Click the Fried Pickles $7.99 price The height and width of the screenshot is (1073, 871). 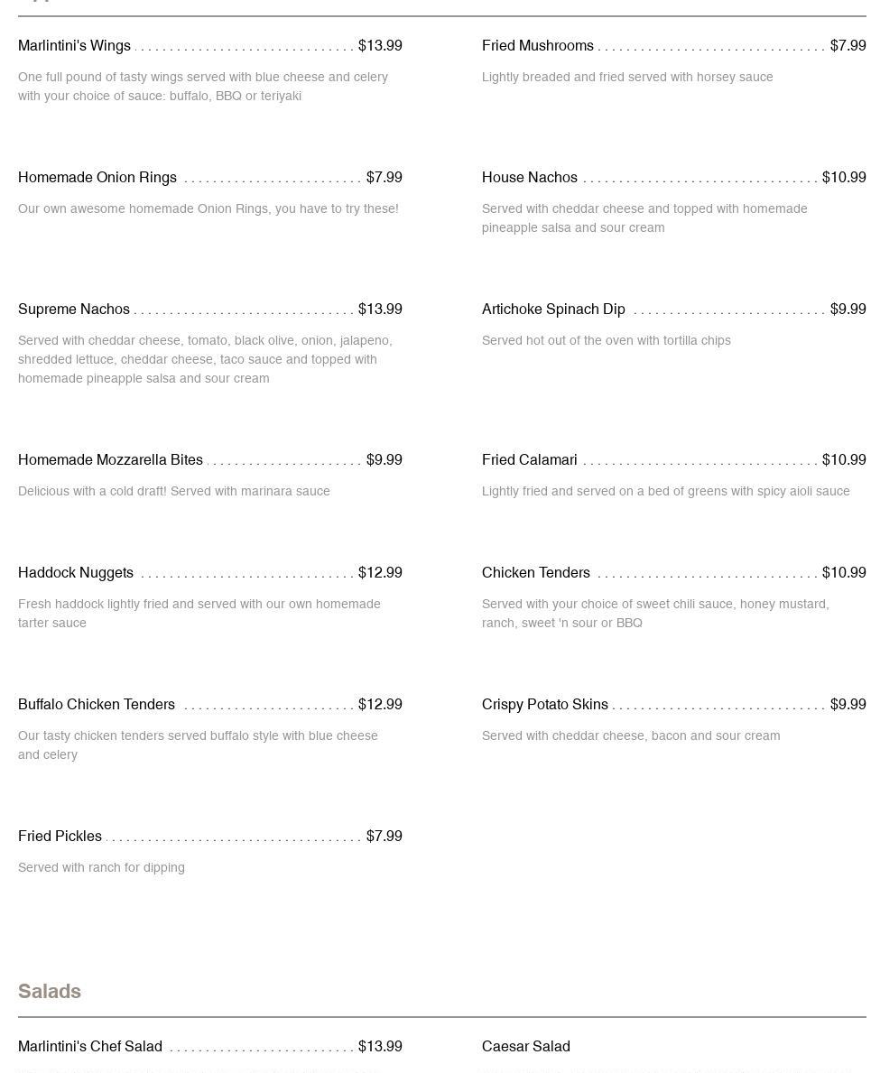pyautogui.click(x=385, y=837)
